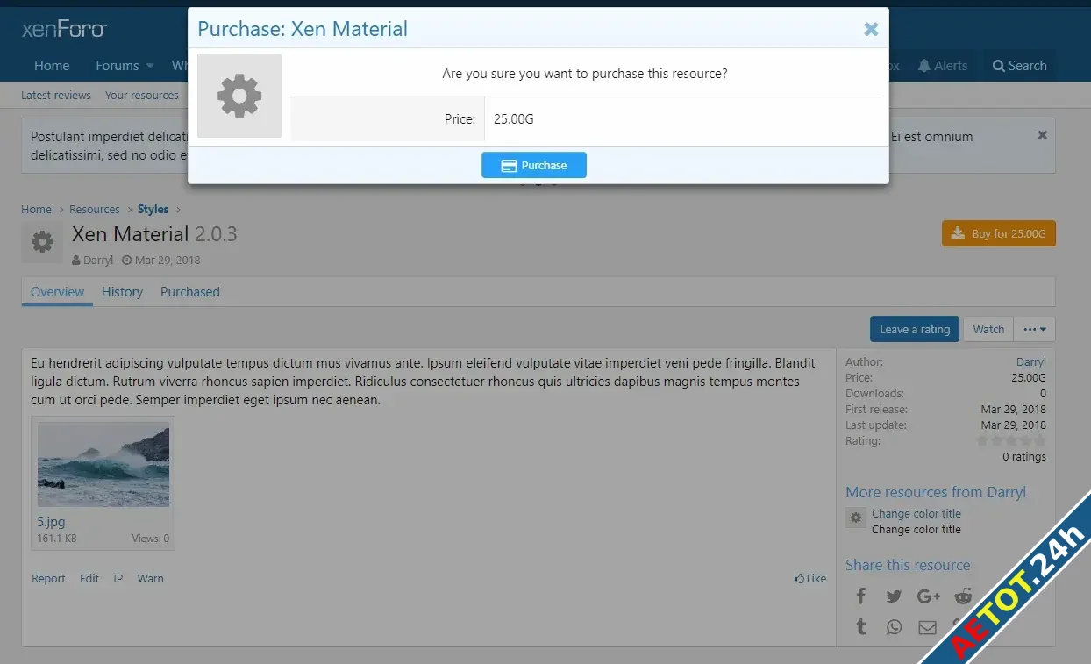Open Search from the navigation bar
Viewport: 1091px width, 664px height.
(1018, 65)
